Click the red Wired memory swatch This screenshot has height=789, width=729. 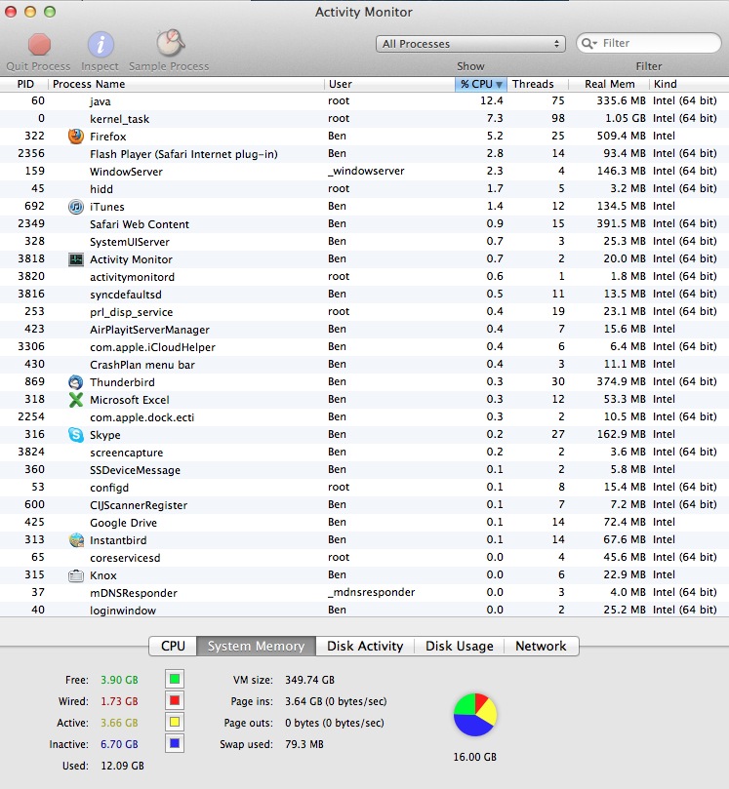(x=175, y=700)
